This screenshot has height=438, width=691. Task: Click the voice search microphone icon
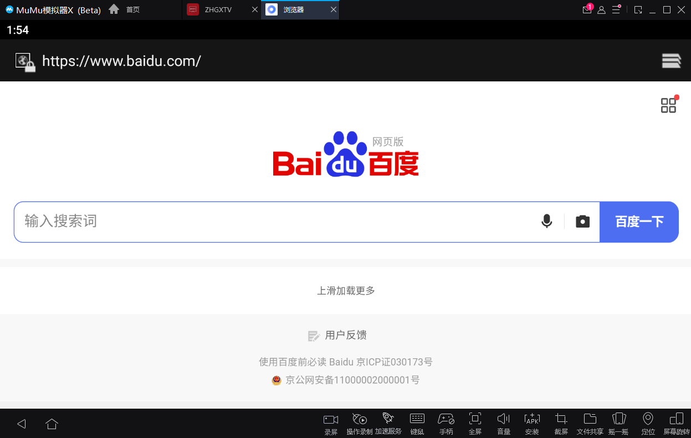546,221
